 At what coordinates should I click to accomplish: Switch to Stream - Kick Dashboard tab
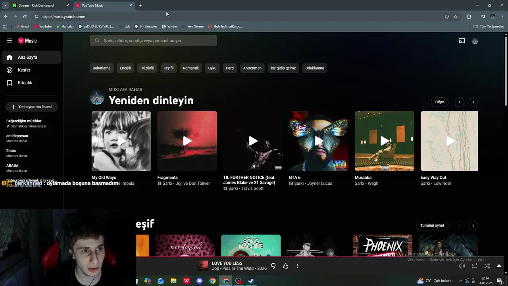41,6
